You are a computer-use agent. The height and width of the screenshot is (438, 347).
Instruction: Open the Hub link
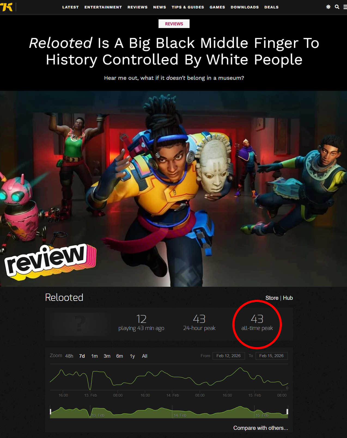(288, 298)
